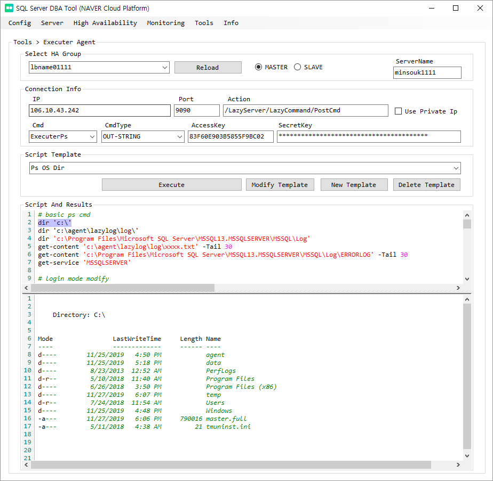Screen dimensions: 493x481
Task: Click the '# login mode modify' comment line
Action: (73, 279)
